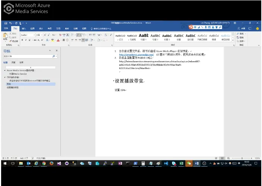Switch to the 引用 References tab
The image size is (262, 186).
point(58,29)
